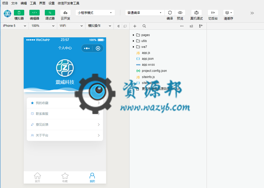264x188 pixels.
Task: Open the app.wxss file
Action: tap(148, 65)
